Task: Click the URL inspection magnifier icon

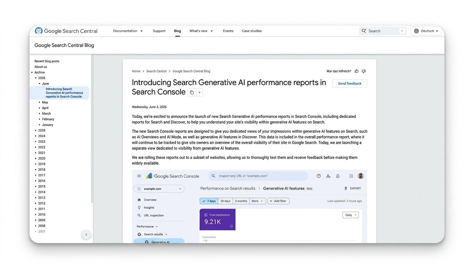Action: coord(139,216)
